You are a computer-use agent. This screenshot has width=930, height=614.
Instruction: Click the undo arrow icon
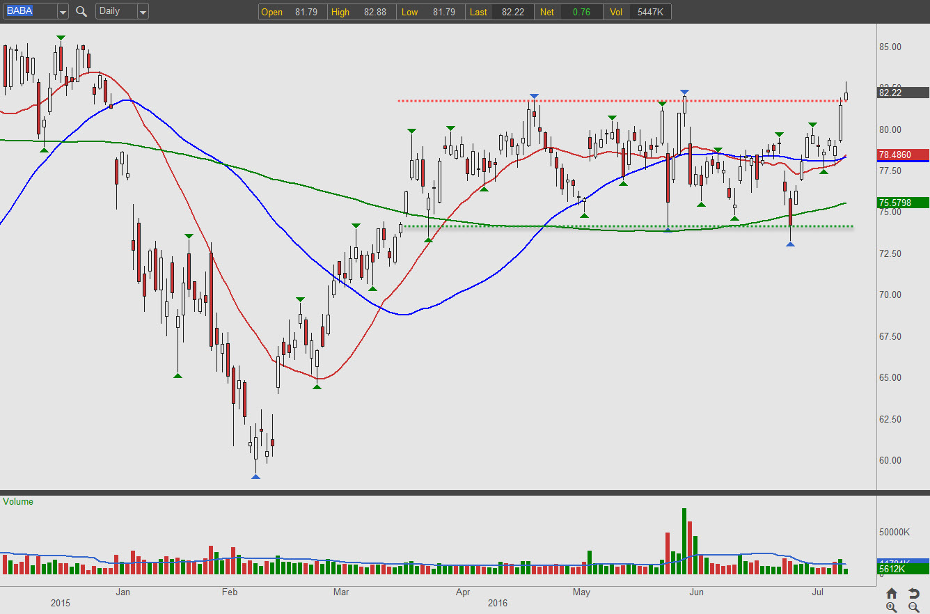point(914,593)
